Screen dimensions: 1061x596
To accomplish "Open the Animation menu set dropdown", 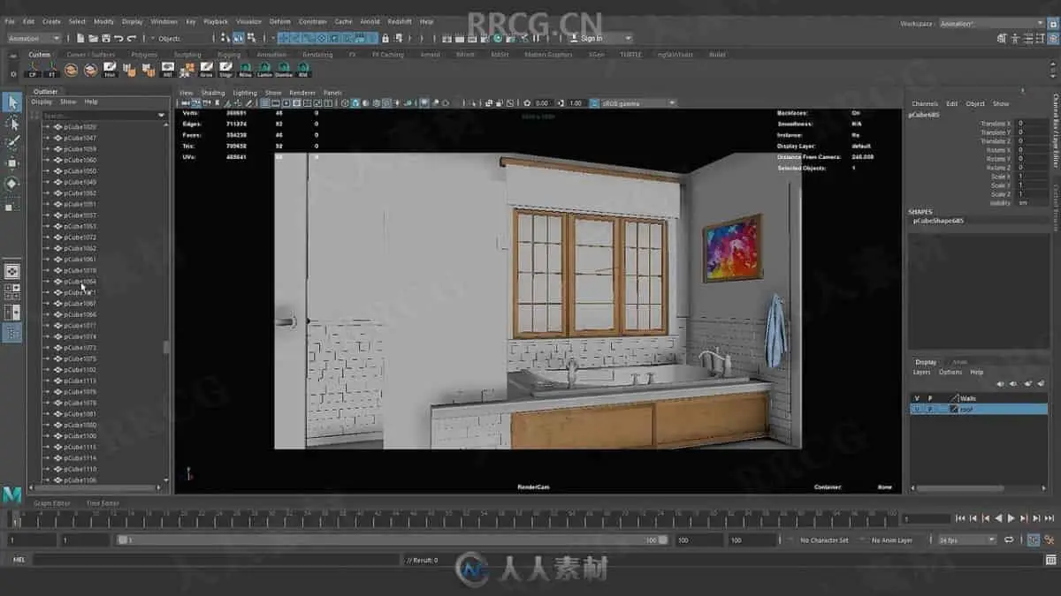I will click(x=34, y=38).
